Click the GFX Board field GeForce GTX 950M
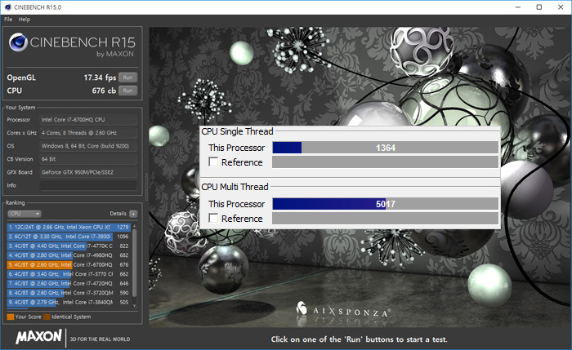Image resolution: width=572 pixels, height=350 pixels. (x=88, y=172)
